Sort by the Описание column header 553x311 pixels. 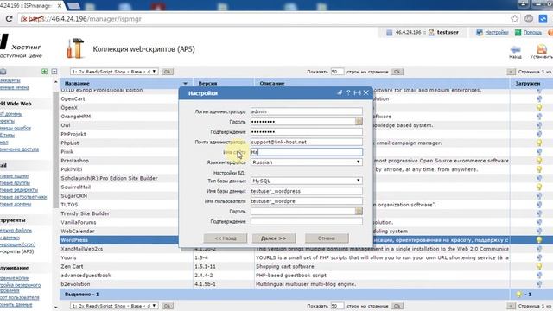point(272,84)
